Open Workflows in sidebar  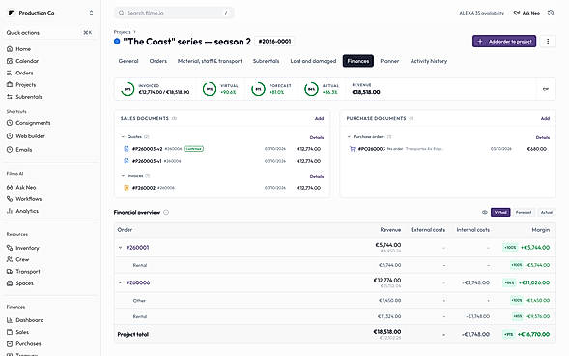tap(28, 199)
